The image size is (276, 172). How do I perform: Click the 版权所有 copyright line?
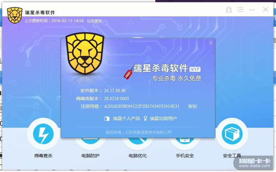point(139,133)
